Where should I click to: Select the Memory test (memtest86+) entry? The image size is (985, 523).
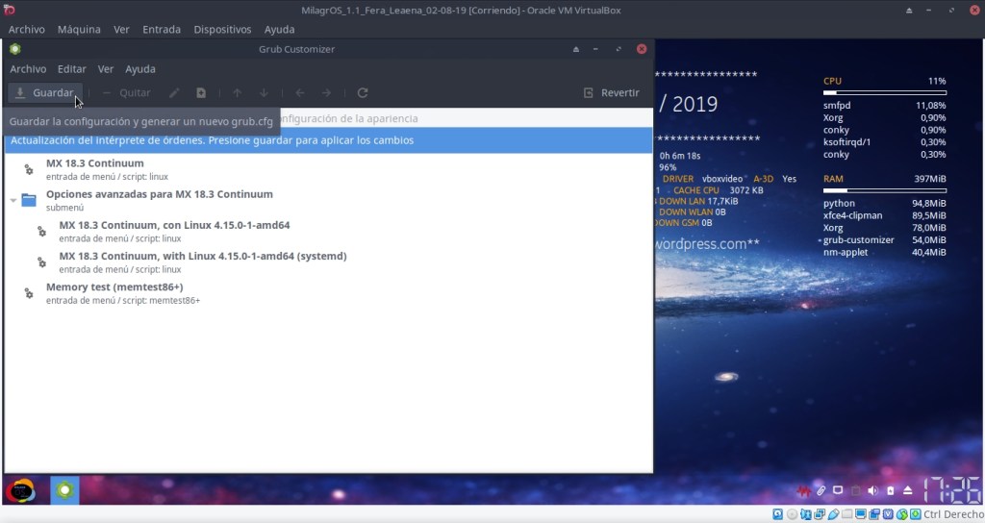(114, 287)
